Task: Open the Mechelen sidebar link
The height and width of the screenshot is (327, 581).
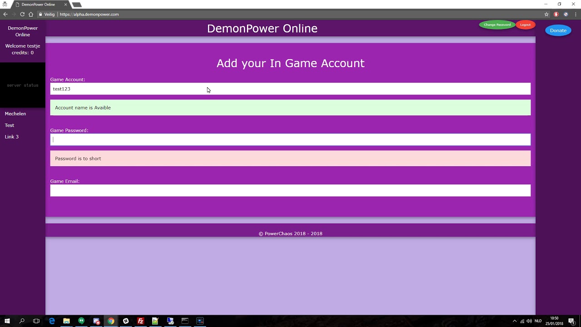Action: click(x=15, y=114)
